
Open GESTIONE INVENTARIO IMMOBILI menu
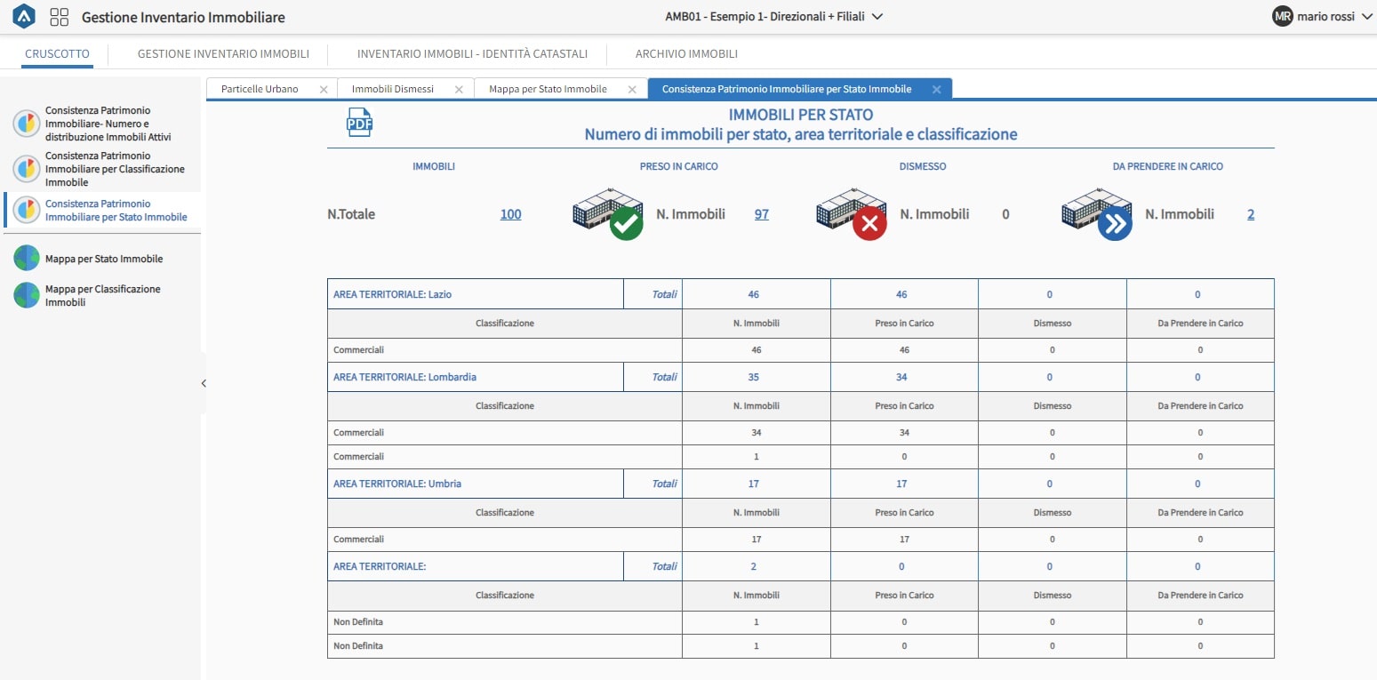[223, 53]
